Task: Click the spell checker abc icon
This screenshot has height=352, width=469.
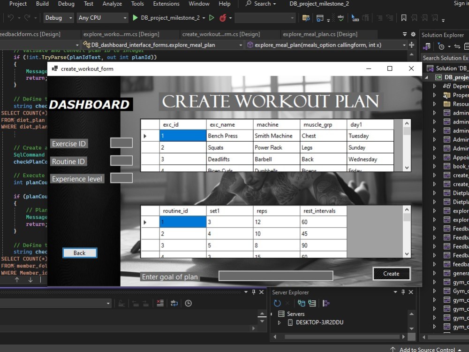Action: (340, 18)
